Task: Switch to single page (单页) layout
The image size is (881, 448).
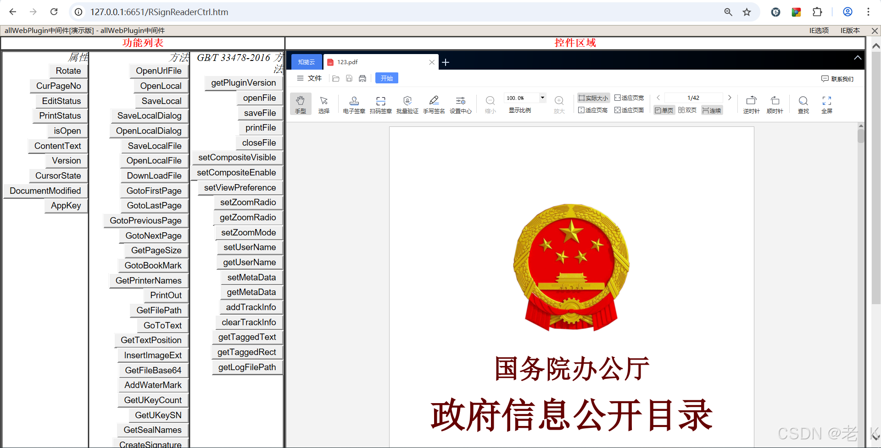Action: pyautogui.click(x=664, y=110)
